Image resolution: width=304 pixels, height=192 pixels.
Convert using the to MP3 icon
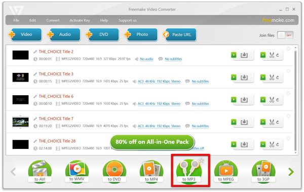[x=189, y=171]
